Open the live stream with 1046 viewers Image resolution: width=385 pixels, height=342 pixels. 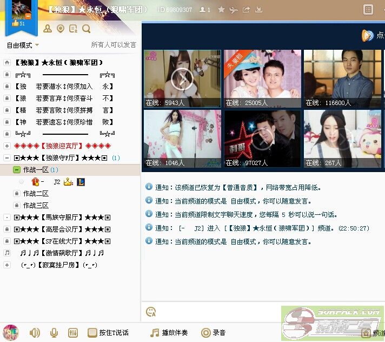[182, 139]
